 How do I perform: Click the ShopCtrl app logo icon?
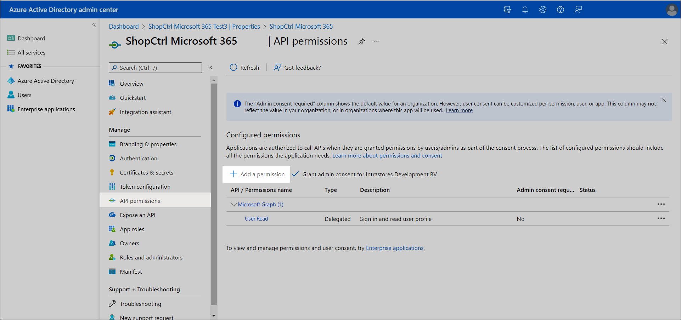tap(114, 45)
